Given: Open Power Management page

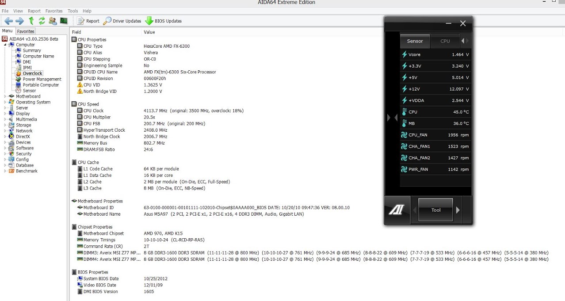Looking at the screenshot, I should click(42, 79).
